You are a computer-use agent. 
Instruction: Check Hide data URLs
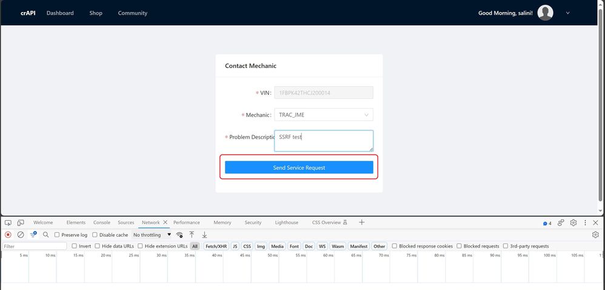98,246
